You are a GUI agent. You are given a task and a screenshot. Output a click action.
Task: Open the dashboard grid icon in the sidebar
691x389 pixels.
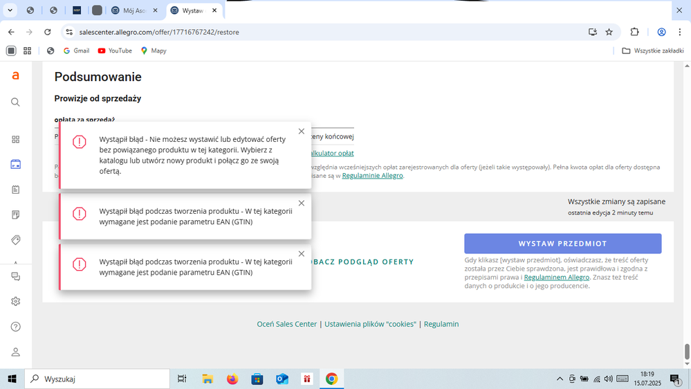15,139
